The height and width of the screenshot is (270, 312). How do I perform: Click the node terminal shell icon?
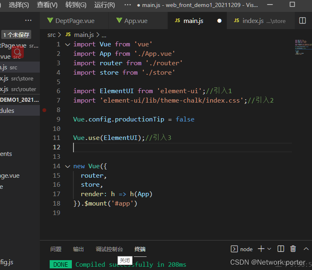[234, 249]
